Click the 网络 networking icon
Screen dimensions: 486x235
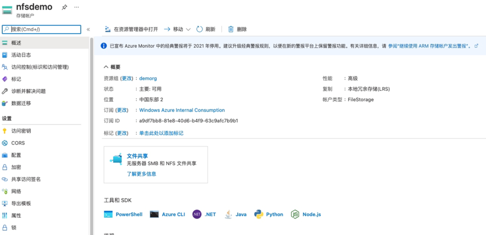pyautogui.click(x=4, y=191)
